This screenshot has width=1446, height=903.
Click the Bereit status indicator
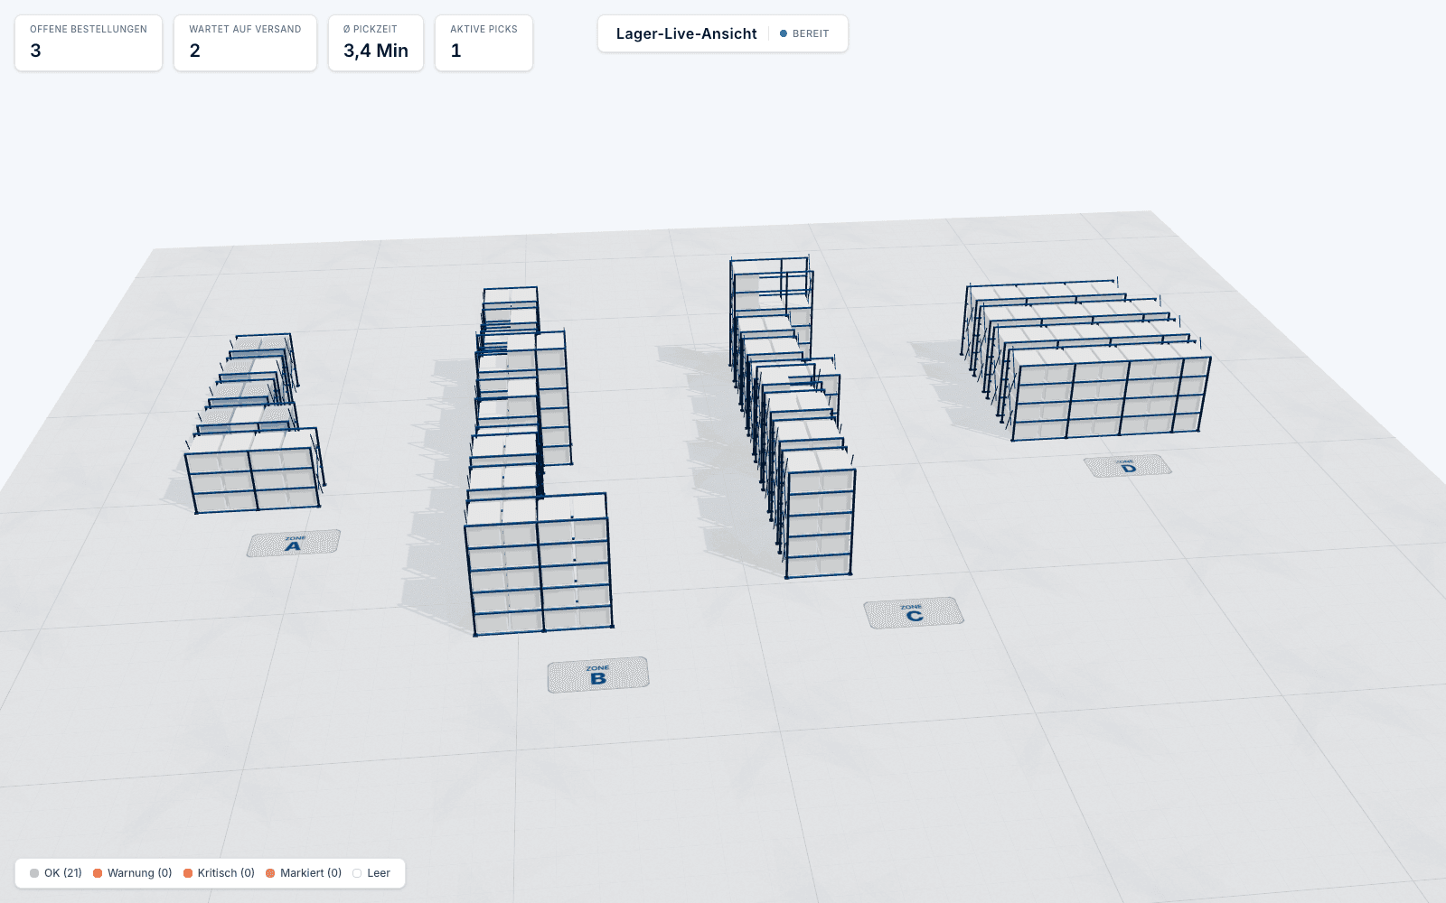click(x=804, y=33)
